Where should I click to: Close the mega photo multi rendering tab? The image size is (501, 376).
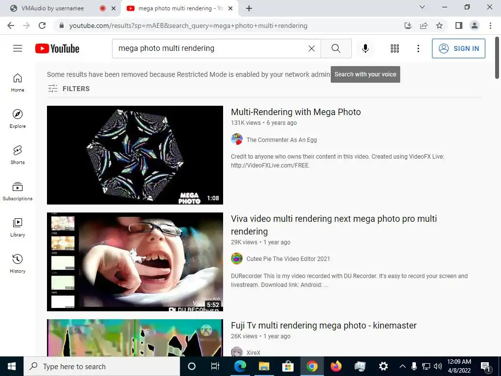(230, 8)
